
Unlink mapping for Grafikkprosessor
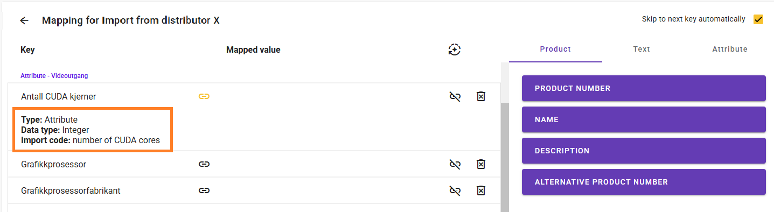[455, 164]
